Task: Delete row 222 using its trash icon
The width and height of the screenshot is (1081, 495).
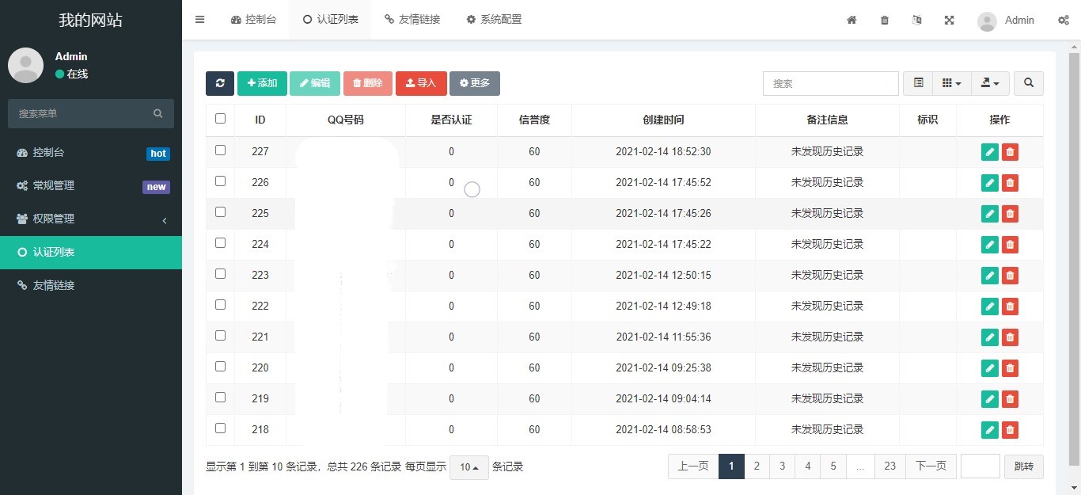Action: (1010, 307)
